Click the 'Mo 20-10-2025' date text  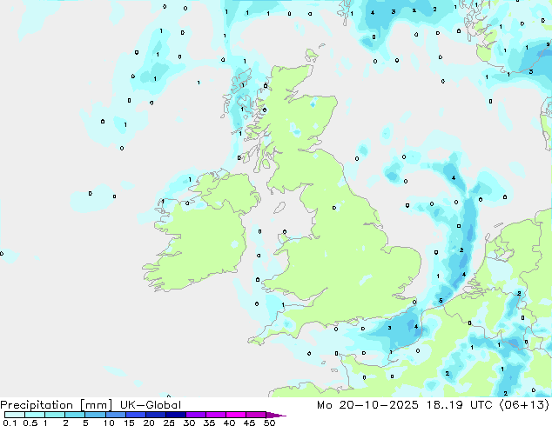(x=368, y=405)
